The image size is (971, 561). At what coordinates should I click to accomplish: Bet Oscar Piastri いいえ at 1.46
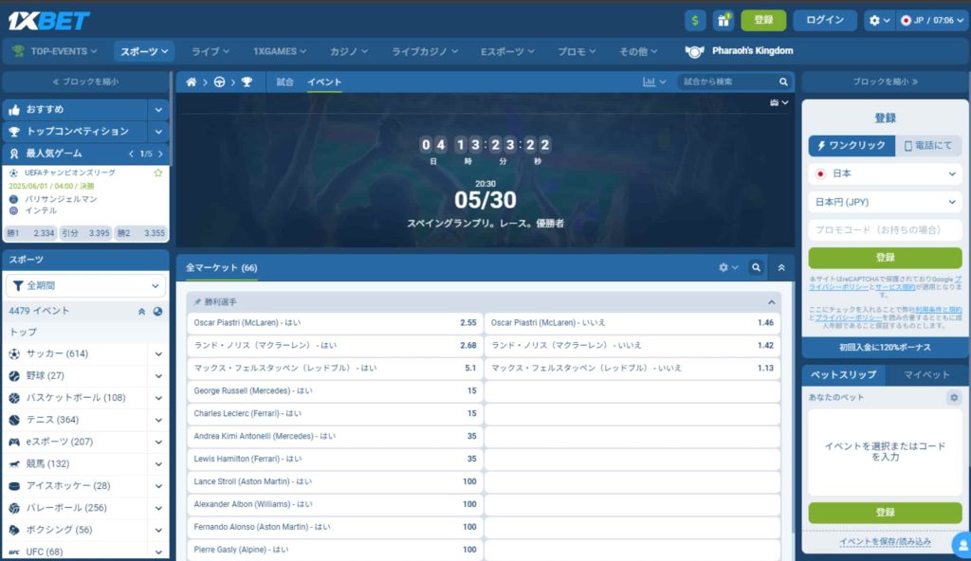(632, 323)
